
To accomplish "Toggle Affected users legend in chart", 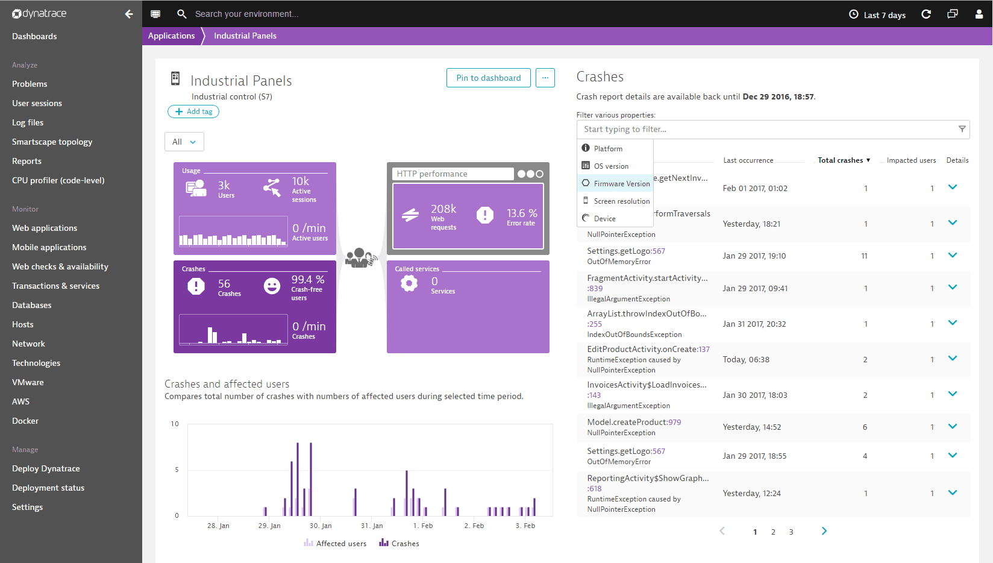I will pos(335,543).
